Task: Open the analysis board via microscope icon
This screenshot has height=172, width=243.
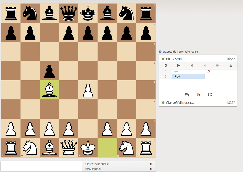Action: [230, 65]
